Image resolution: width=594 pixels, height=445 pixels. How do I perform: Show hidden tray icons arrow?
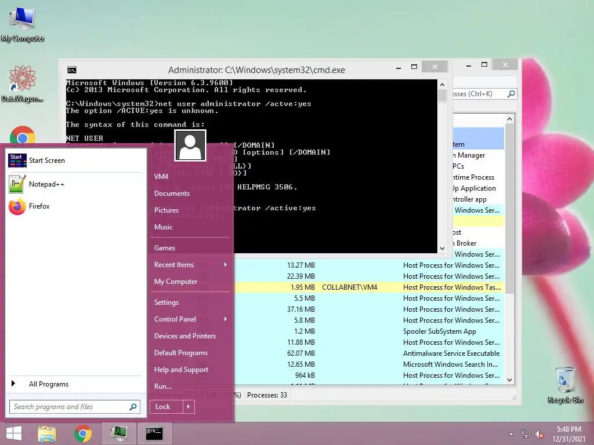click(x=512, y=434)
